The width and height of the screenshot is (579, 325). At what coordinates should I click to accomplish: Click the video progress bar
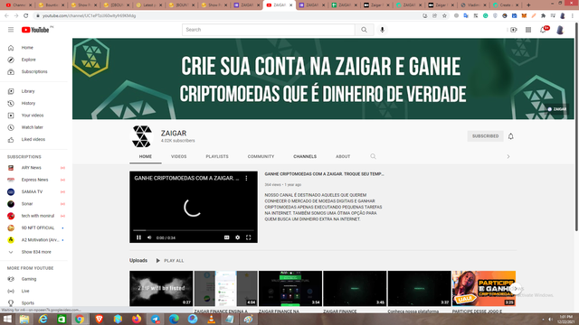point(194,230)
